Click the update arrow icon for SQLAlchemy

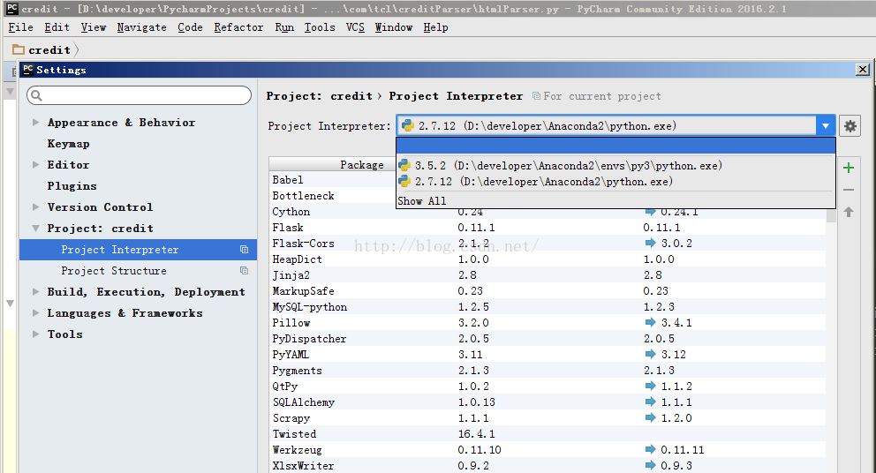[650, 402]
